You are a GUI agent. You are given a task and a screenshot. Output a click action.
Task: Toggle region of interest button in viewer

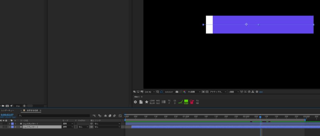coord(203,92)
